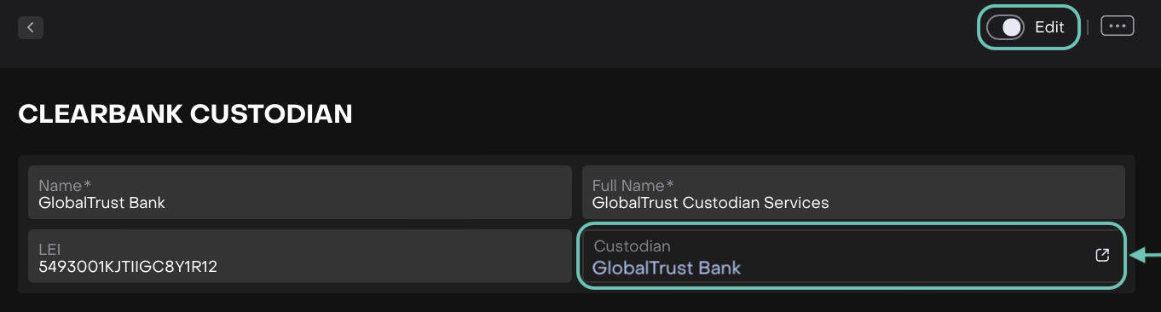The height and width of the screenshot is (312, 1161).
Task: Follow the GlobalTrust Bank custodian link
Action: (x=667, y=268)
